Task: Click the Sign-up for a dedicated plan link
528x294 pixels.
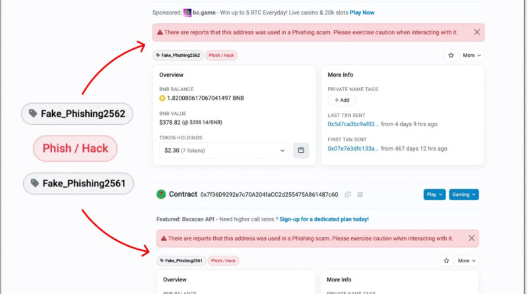Action: 323,219
